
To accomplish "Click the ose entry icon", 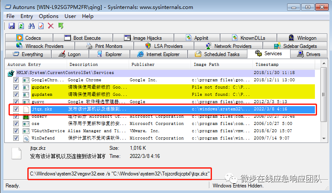I will [x=26, y=124].
